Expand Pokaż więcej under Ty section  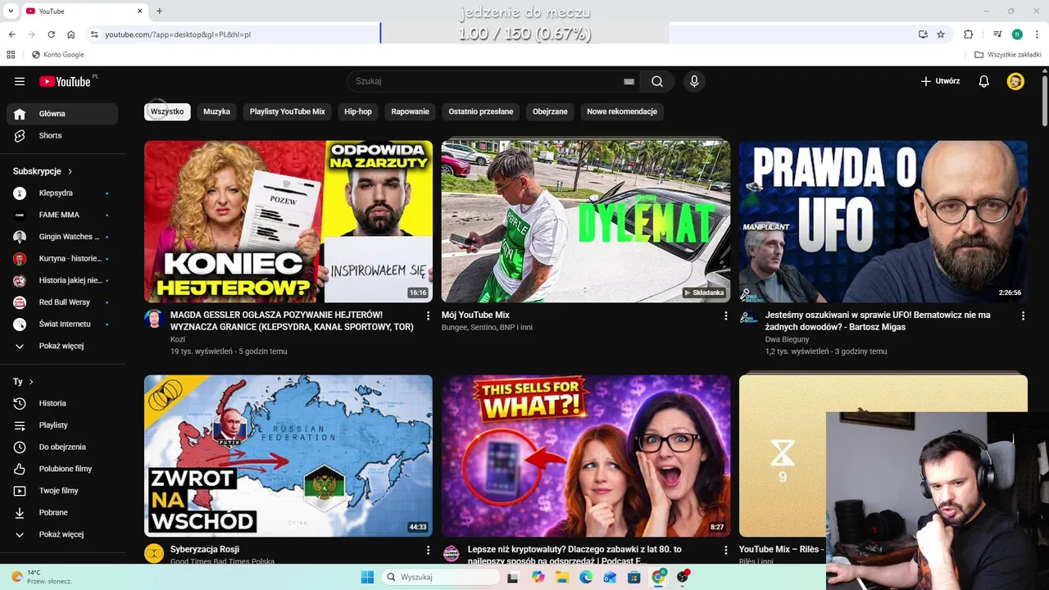pos(62,534)
